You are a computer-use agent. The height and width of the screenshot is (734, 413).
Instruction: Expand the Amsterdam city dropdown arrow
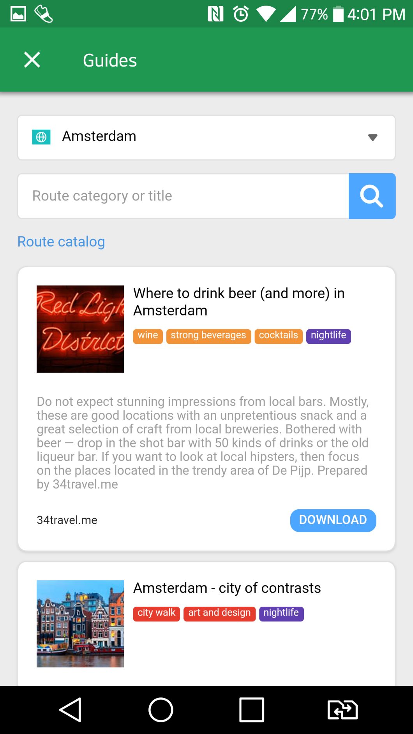pyautogui.click(x=372, y=137)
